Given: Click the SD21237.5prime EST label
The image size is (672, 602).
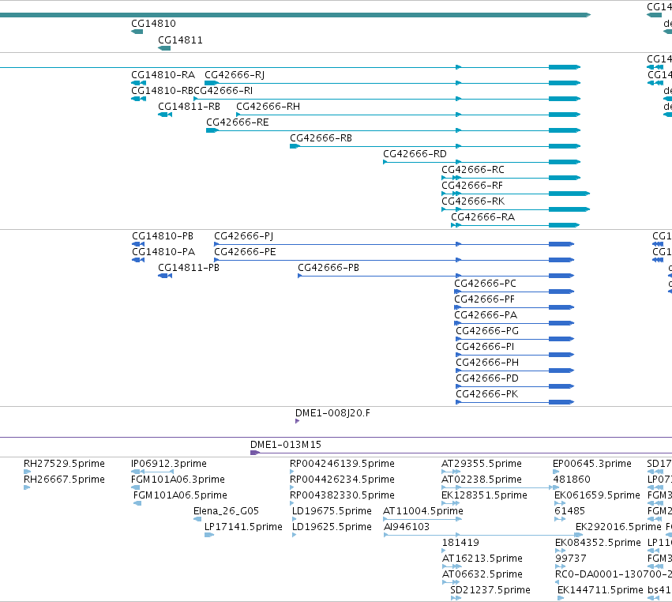Looking at the screenshot, I should coord(490,590).
